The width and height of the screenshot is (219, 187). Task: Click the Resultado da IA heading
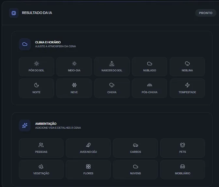coord(37,13)
